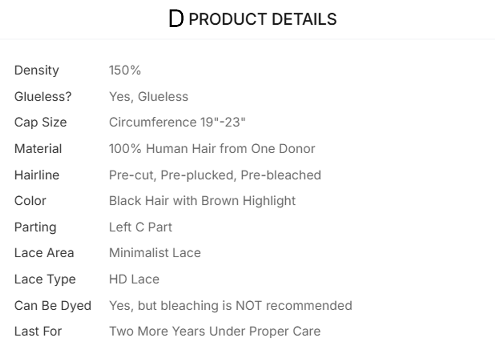This screenshot has width=495, height=359.
Task: Click "Black Hair with Brown Highlight" value
Action: click(202, 201)
